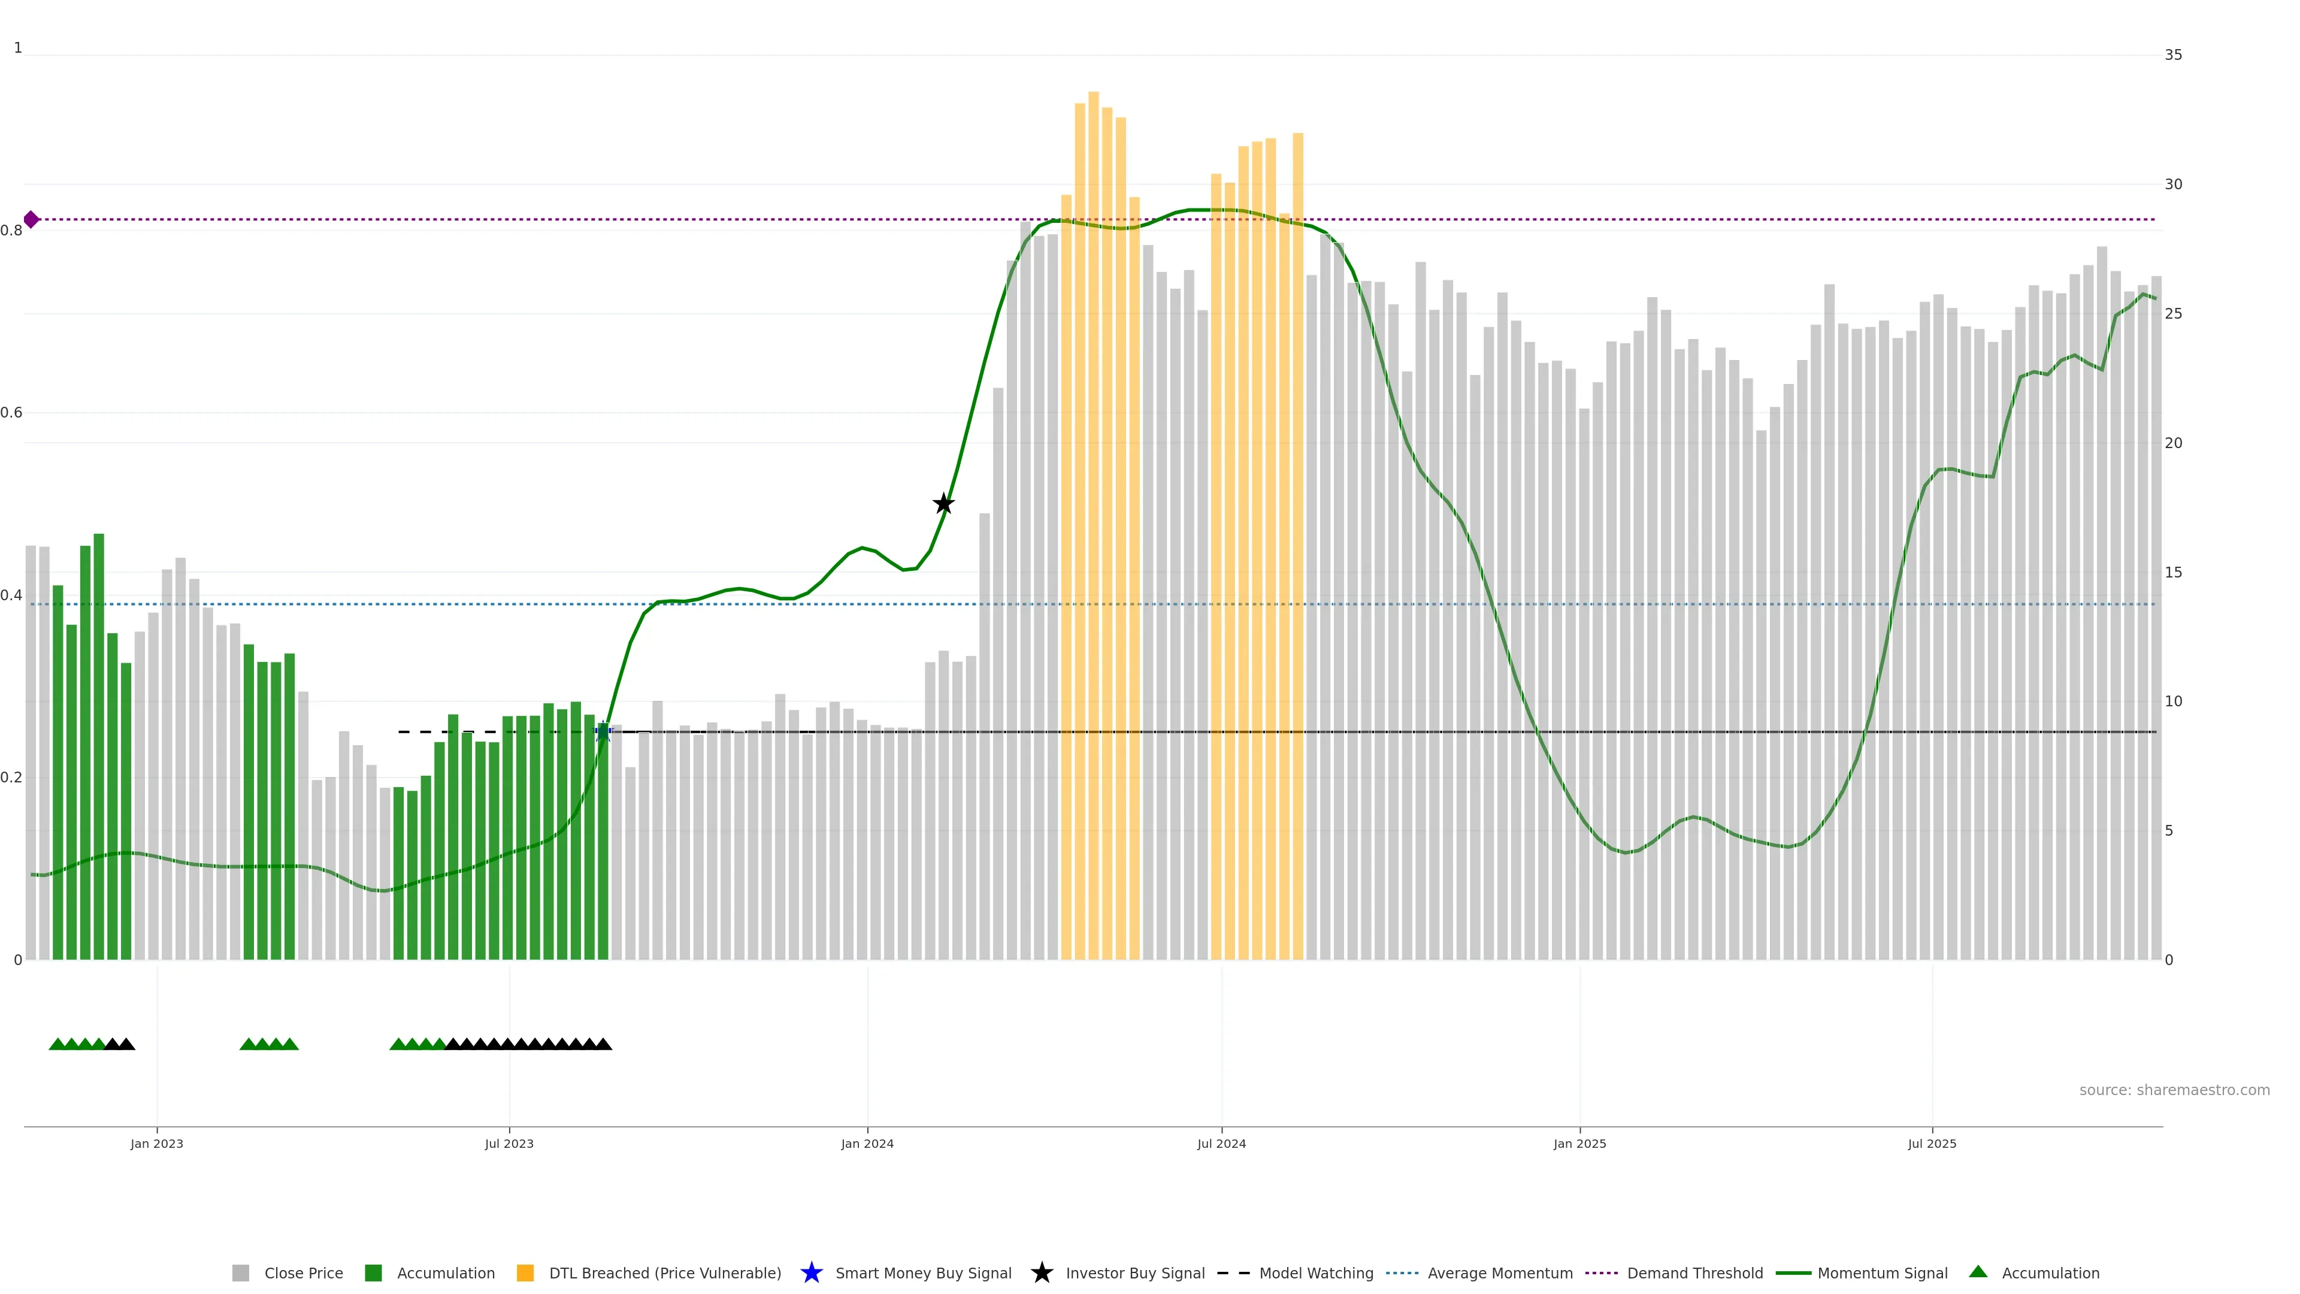
Task: Click the blue Smart Money star in legend
Action: click(x=811, y=1272)
